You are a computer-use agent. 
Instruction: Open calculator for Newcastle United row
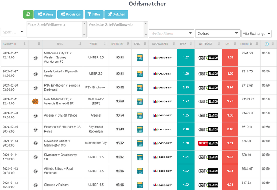[140, 143]
